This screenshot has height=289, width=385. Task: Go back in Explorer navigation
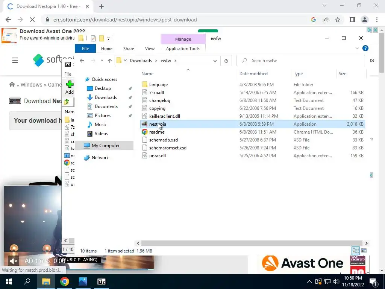[x=82, y=61]
